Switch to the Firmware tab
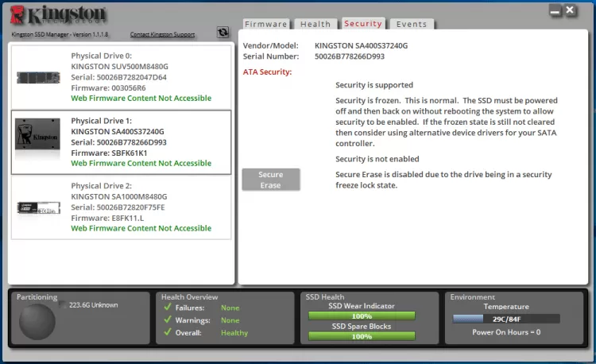Image resolution: width=596 pixels, height=364 pixels. pos(265,25)
